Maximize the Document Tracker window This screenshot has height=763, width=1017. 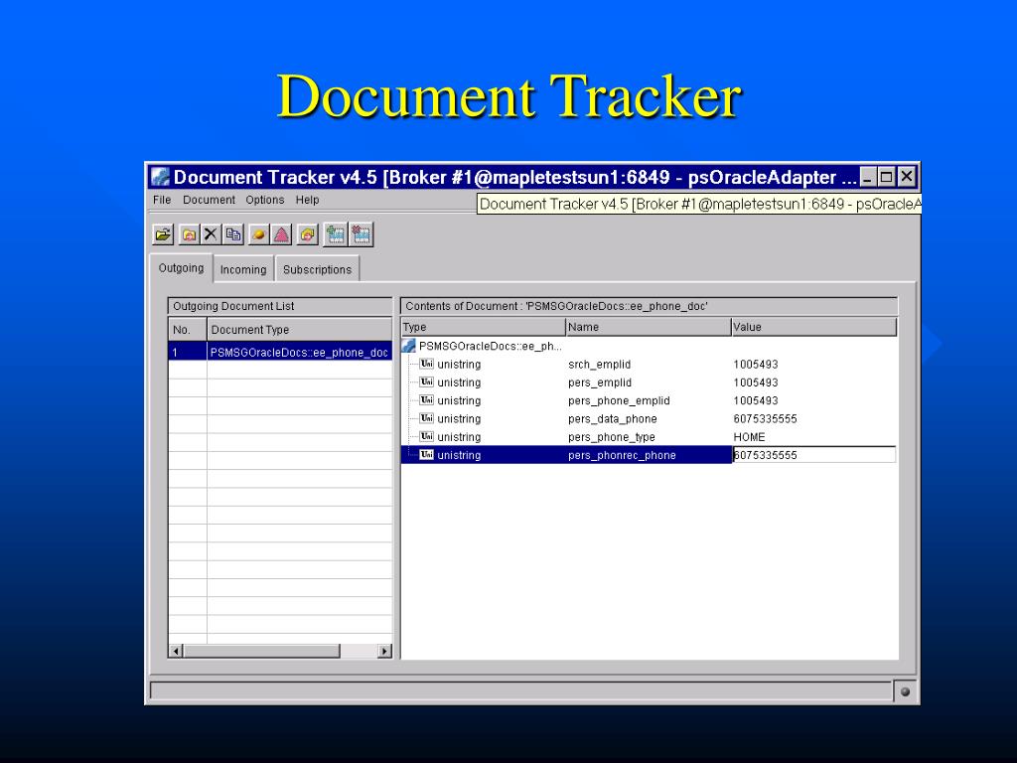pos(886,177)
